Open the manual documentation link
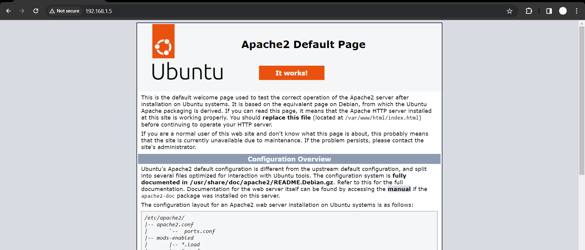 click(x=399, y=189)
